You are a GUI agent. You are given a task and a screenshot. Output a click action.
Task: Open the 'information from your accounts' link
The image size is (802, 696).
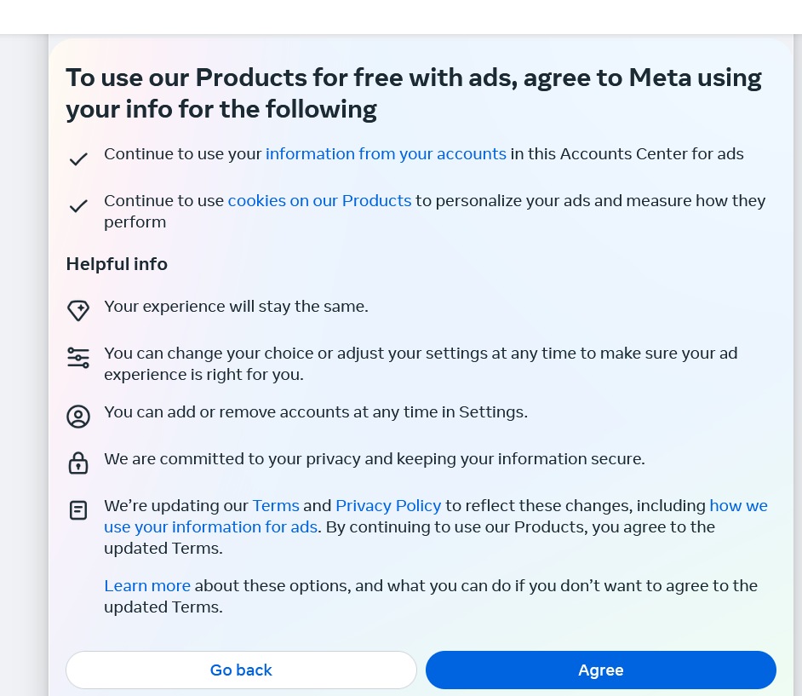point(386,154)
